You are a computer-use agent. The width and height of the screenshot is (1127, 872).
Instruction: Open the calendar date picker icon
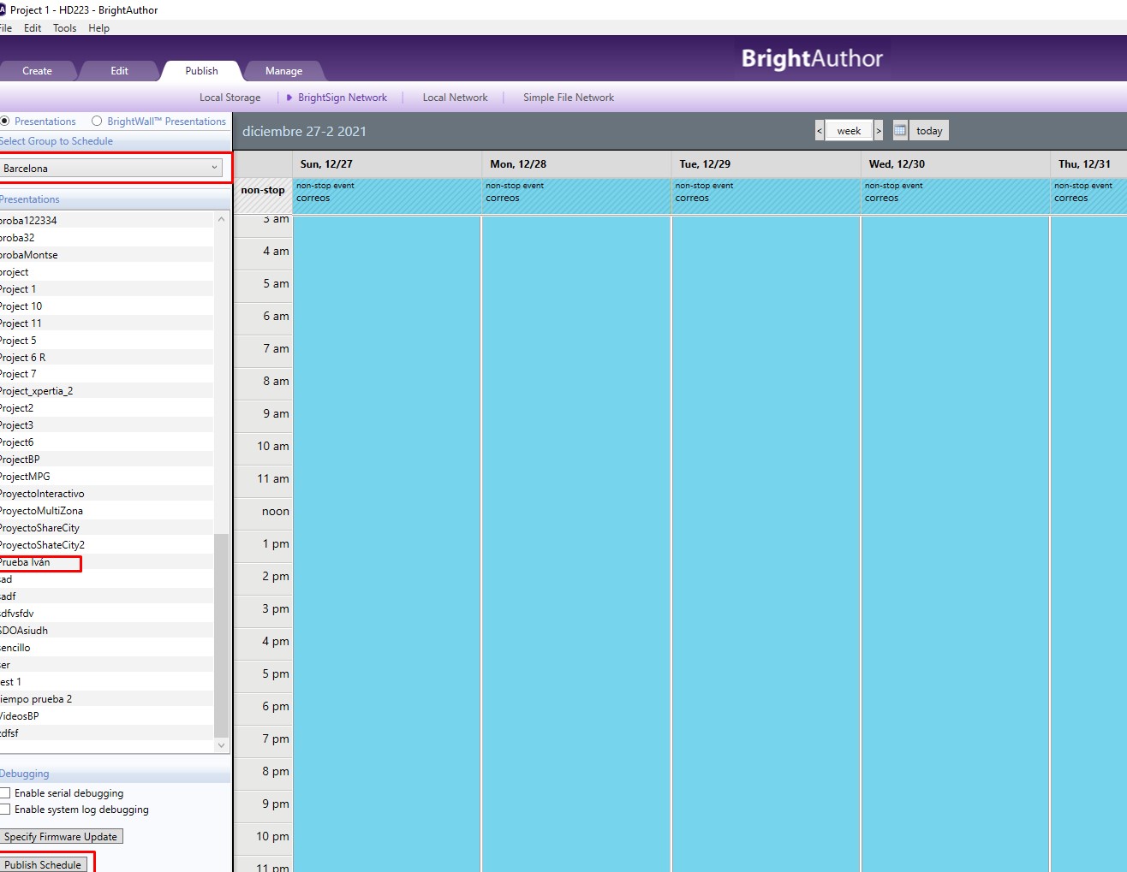[900, 131]
